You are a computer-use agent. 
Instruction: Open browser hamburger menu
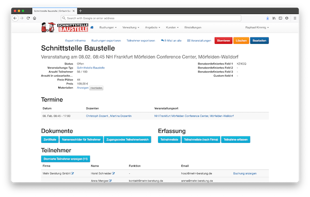coord(295,18)
